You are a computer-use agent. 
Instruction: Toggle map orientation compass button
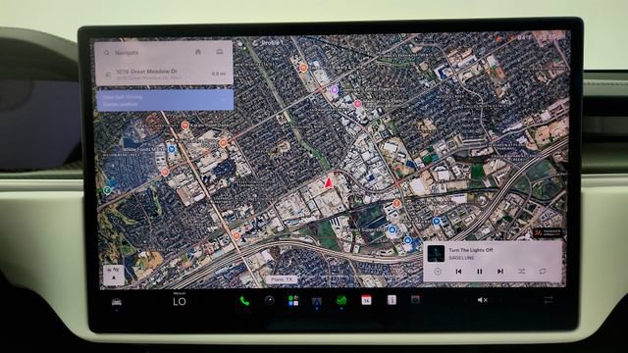point(114,275)
